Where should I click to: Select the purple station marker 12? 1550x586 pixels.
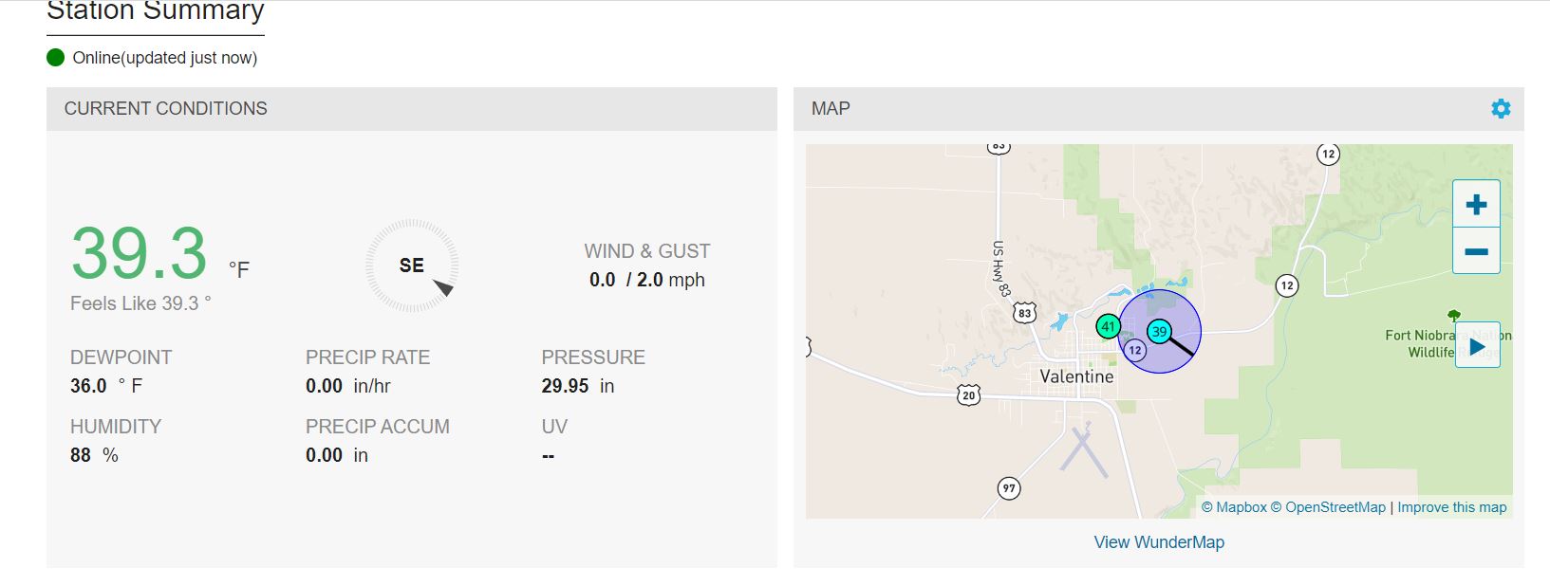click(x=1135, y=350)
